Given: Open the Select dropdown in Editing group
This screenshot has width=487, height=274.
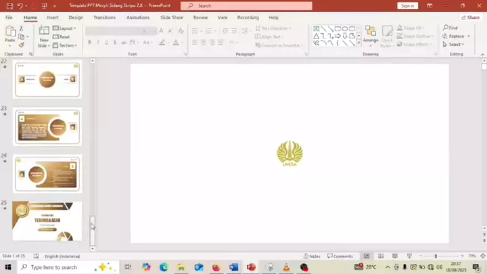Looking at the screenshot, I should tap(455, 45).
